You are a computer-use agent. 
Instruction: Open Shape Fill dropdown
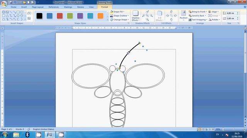(x=117, y=12)
